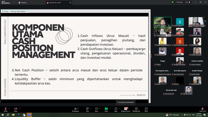Screen dimensions: 208x117
Task: Switch to the Meeting tab
Action: pyautogui.click(x=22, y=3)
